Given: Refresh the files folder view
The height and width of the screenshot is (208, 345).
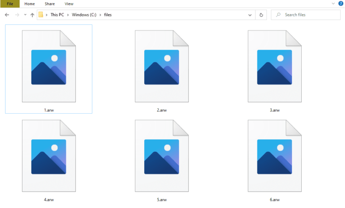Looking at the screenshot, I should (261, 15).
